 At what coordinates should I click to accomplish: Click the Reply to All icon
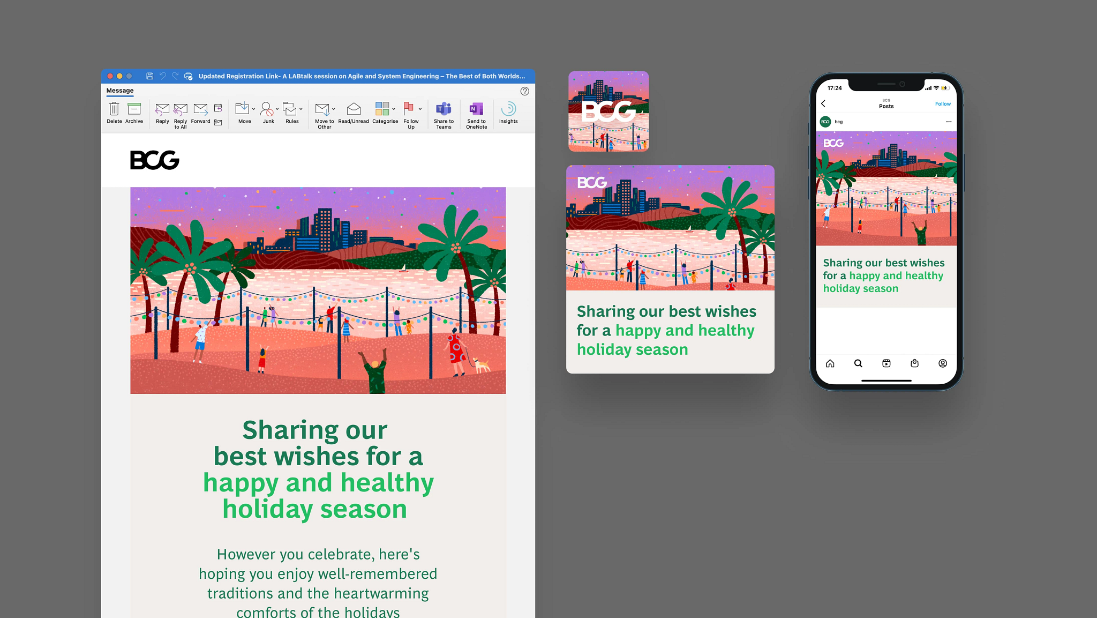181,109
